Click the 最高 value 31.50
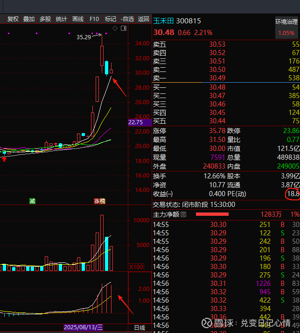Image resolution: width=300 pixels, height=333 pixels. click(x=217, y=140)
